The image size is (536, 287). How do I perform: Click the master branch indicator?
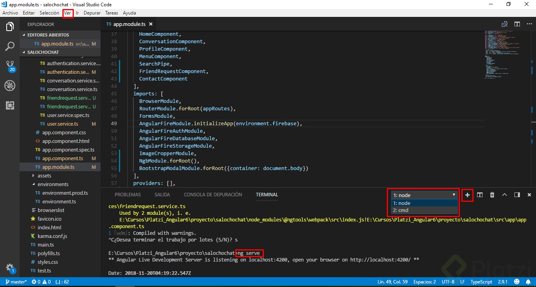(15, 282)
